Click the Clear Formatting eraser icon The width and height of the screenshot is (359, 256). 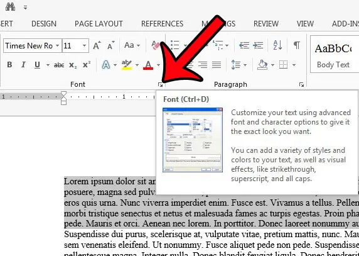coord(156,45)
